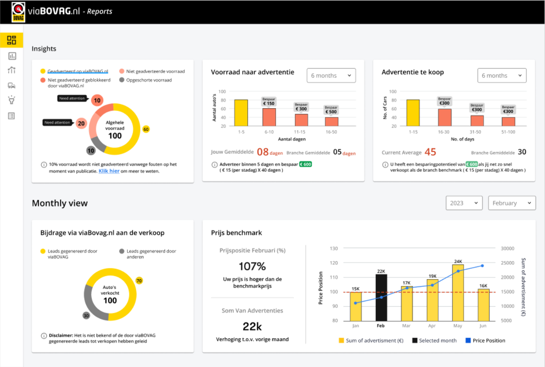Open the dashboard grid view in sidebar
This screenshot has height=367, width=545.
pyautogui.click(x=12, y=40)
